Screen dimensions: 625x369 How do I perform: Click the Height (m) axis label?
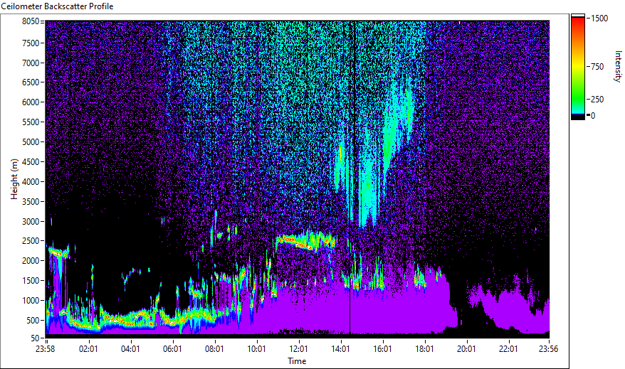click(14, 179)
